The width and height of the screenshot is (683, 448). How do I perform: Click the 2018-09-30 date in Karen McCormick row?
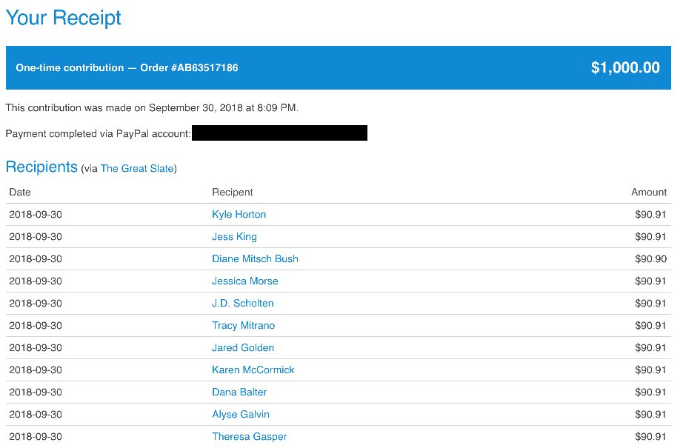coord(36,370)
